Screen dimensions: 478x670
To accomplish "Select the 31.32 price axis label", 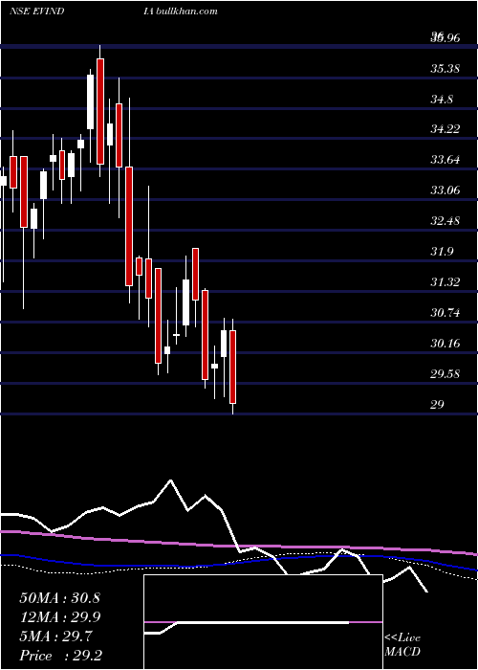I will [445, 282].
